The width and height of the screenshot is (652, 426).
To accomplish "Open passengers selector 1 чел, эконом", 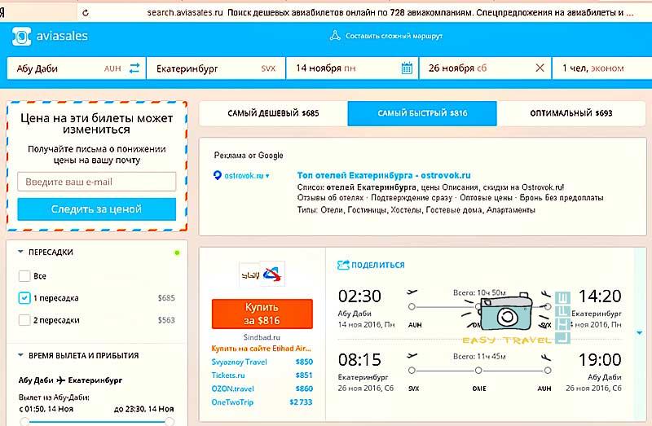I will tap(601, 68).
